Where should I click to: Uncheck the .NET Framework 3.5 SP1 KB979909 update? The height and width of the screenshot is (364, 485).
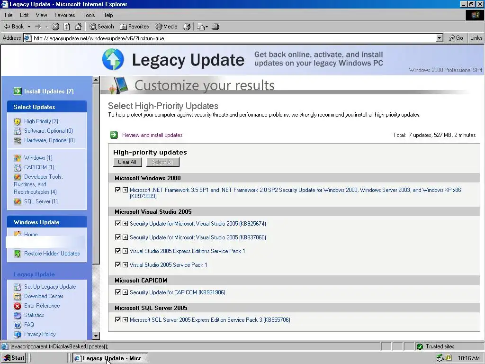117,190
